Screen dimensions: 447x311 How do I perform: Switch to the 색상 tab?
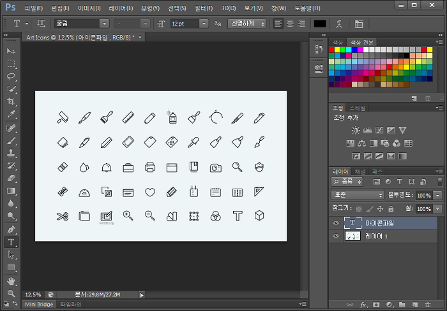(338, 43)
